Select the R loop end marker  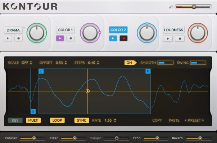[x=148, y=71]
